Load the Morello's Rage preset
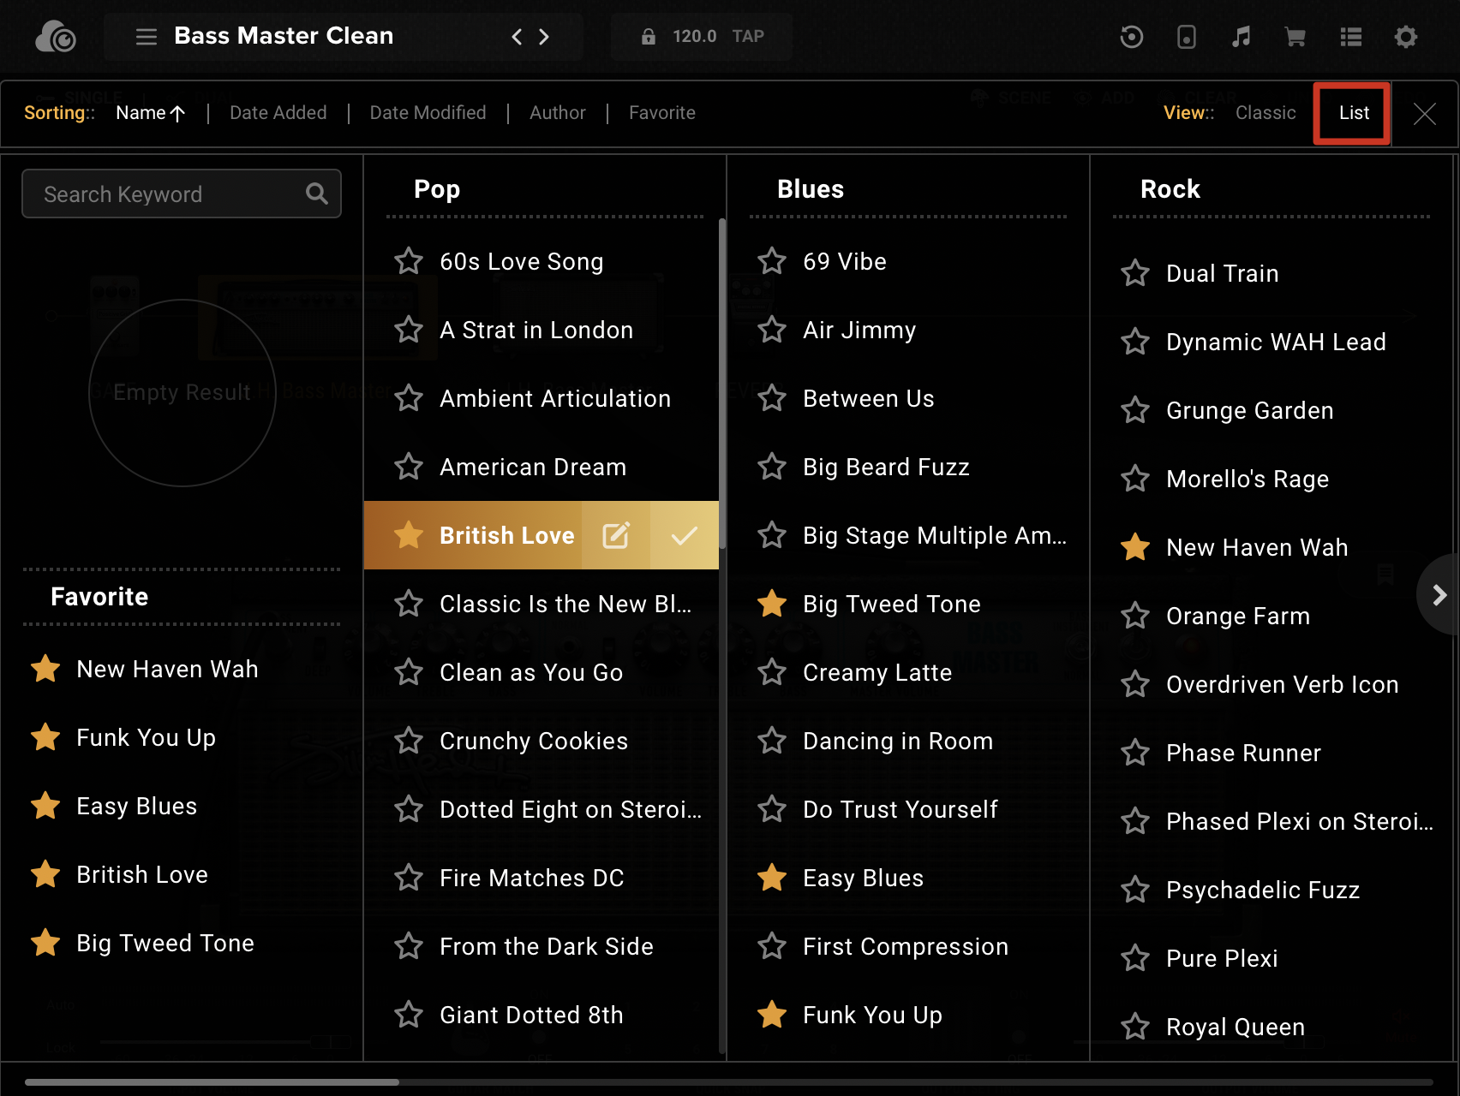Viewport: 1460px width, 1096px height. [1248, 479]
